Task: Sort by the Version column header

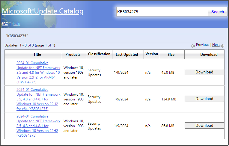Action: [152, 54]
